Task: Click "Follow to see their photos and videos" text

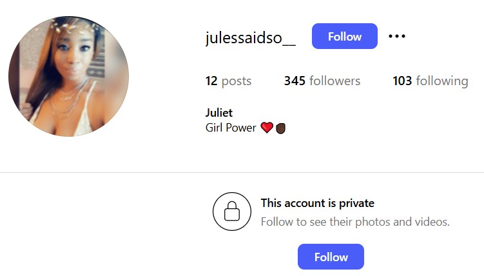Action: [x=355, y=222]
